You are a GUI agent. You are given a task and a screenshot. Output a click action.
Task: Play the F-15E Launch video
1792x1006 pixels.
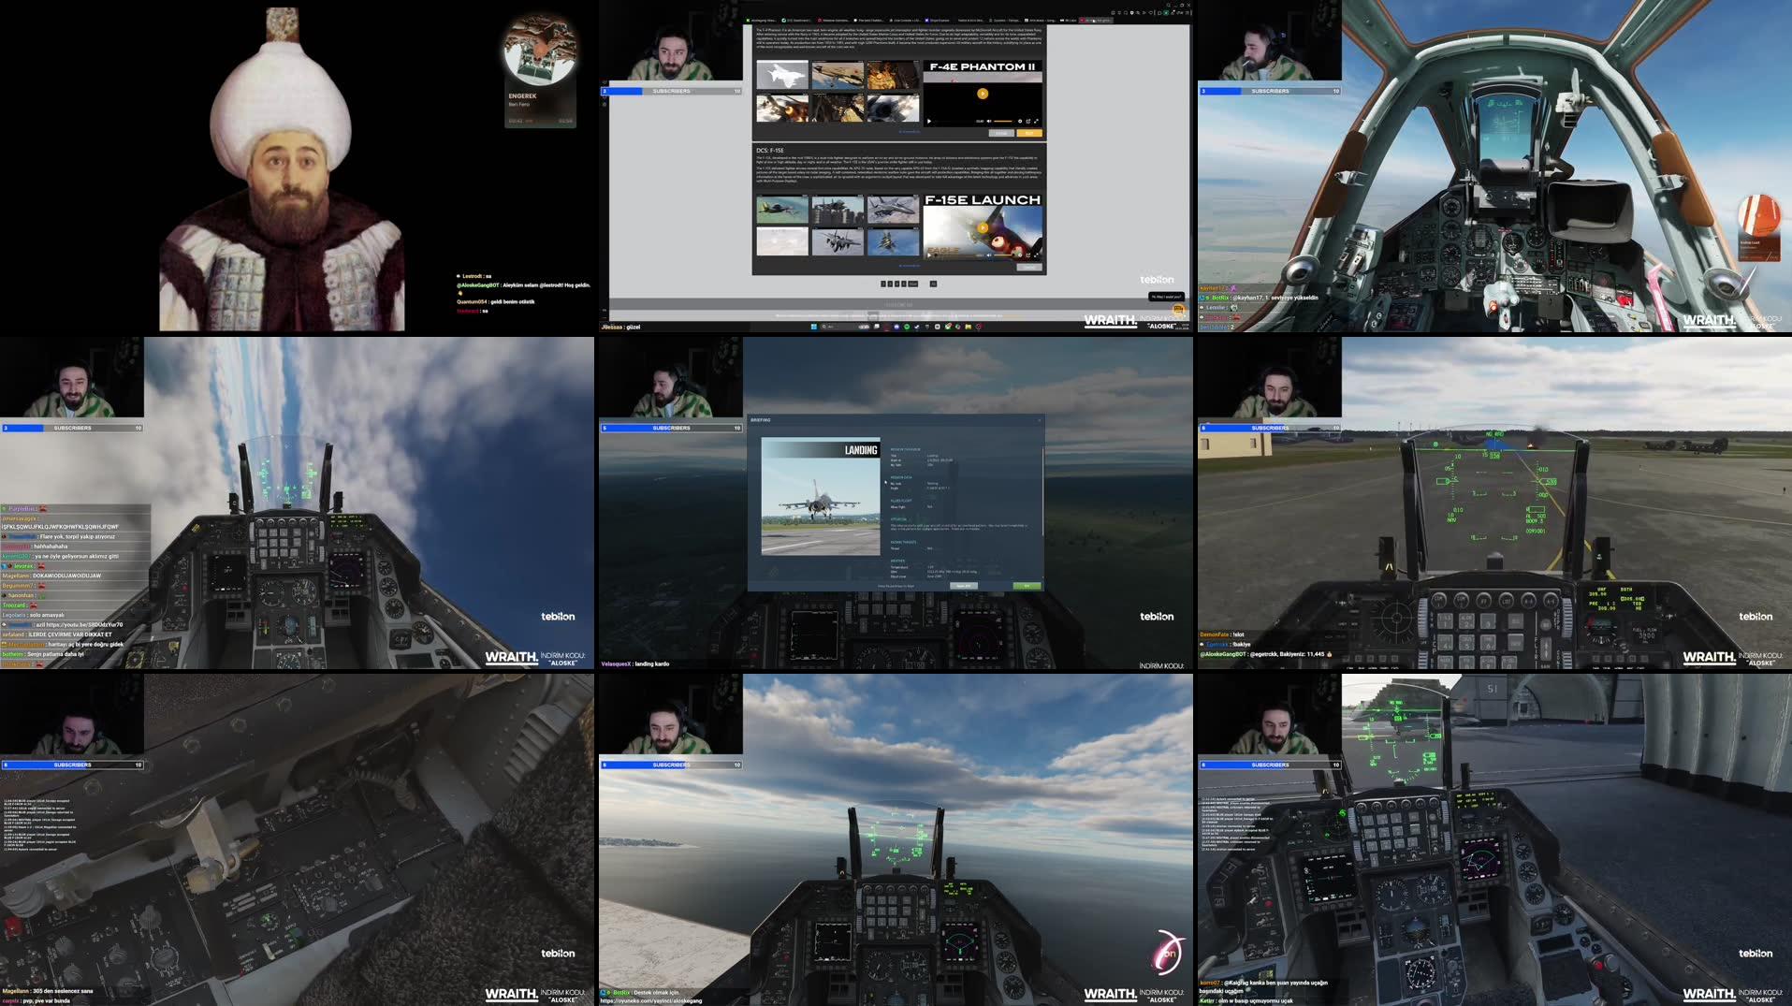[x=983, y=227]
